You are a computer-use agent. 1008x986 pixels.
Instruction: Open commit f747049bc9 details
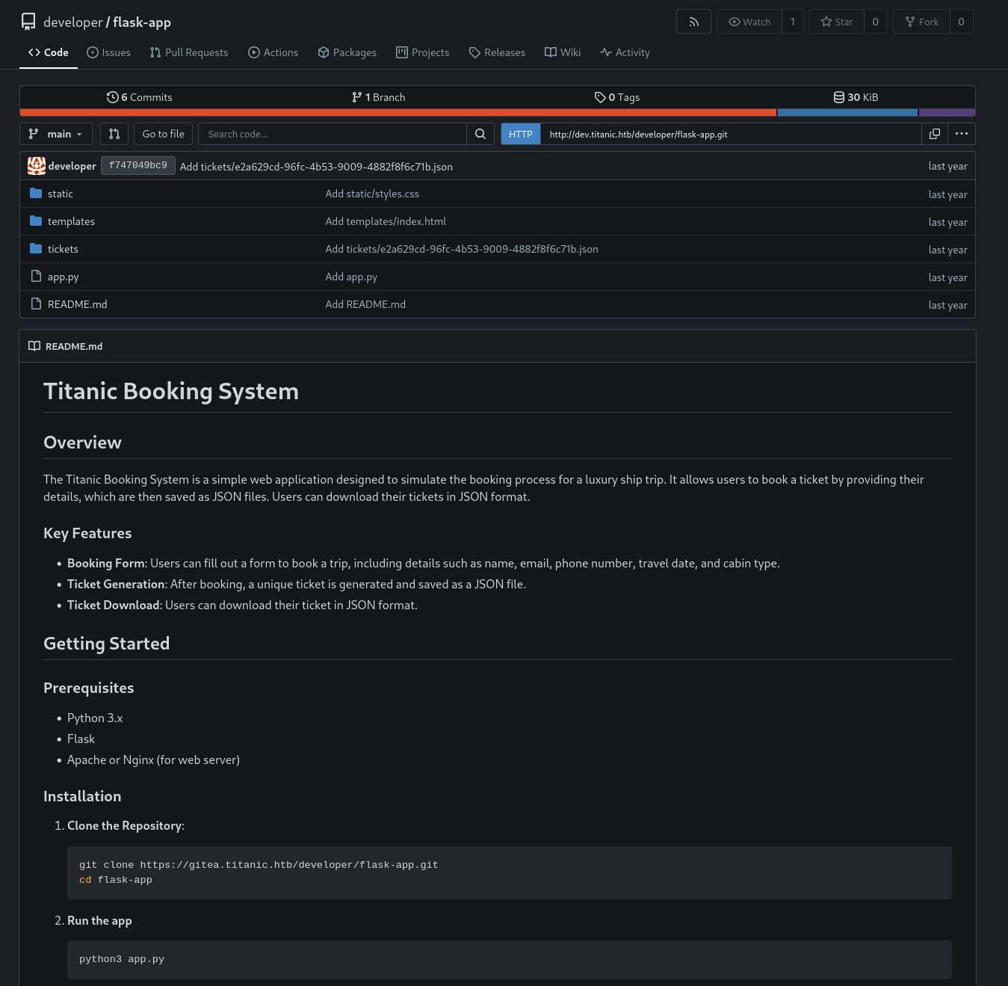[137, 165]
